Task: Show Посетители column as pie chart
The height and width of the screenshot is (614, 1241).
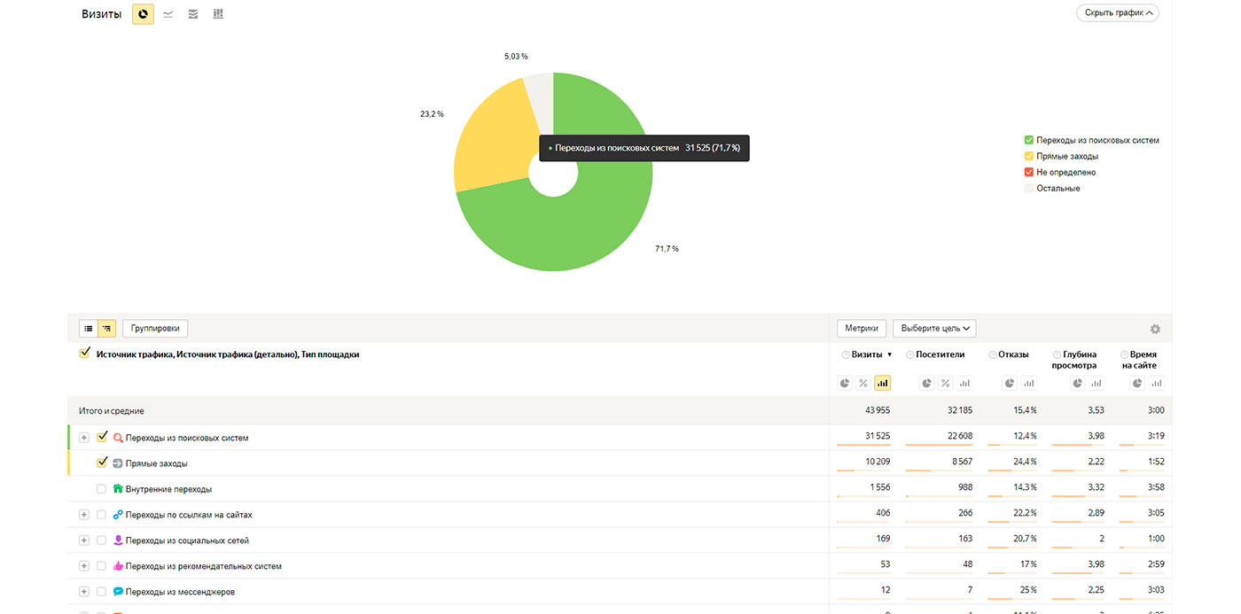Action: tap(927, 383)
